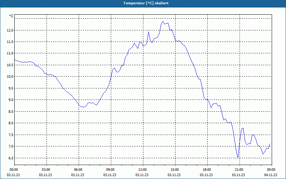The height and width of the screenshot is (179, 286).
Task: Click the 00:00 time label above 04.11.23
Action: 271,170
